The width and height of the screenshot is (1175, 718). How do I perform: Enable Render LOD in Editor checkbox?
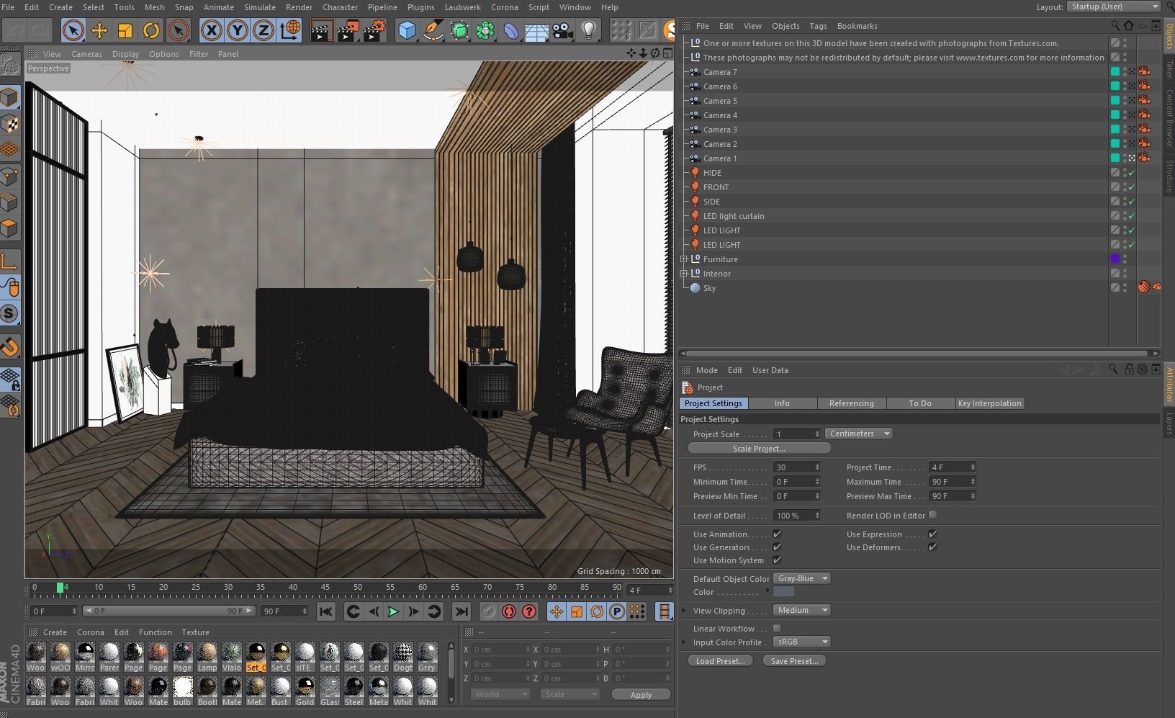(932, 515)
